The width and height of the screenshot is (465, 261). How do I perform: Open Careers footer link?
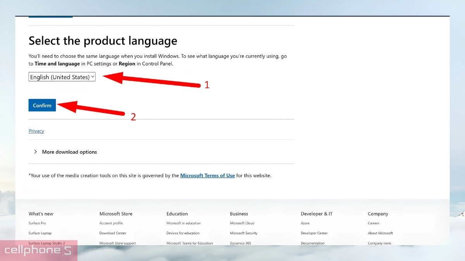(x=374, y=223)
